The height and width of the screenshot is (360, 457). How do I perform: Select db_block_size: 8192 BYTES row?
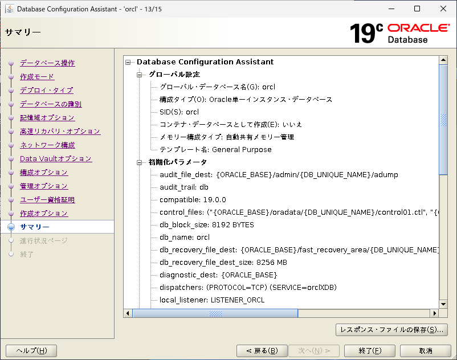[x=207, y=225]
